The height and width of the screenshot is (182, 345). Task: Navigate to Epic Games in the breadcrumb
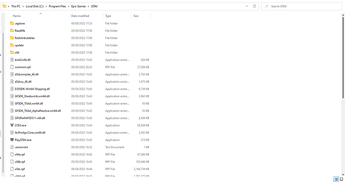78,6
